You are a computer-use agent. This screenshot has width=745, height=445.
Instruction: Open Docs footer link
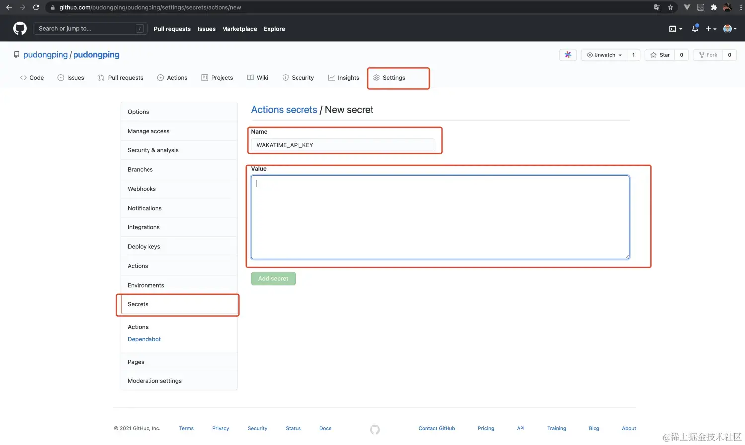[325, 428]
